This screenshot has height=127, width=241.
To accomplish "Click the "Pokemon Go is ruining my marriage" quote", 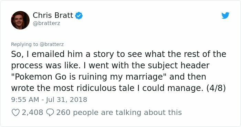I will point(87,77).
